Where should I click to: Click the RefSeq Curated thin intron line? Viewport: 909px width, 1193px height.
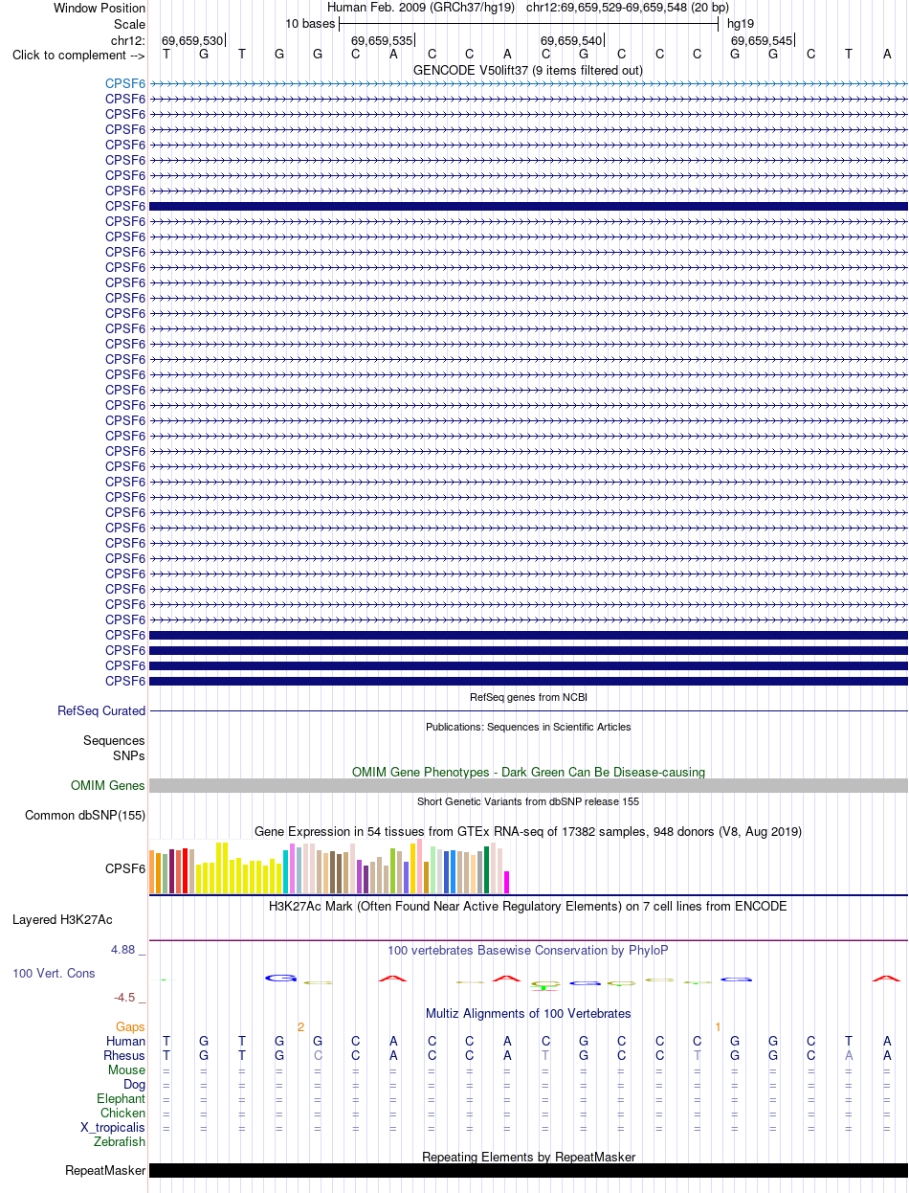click(x=528, y=711)
